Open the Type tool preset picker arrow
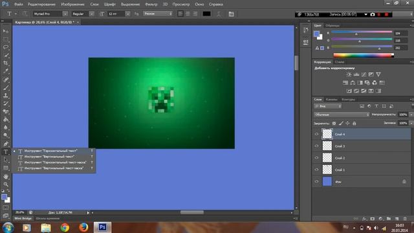414x233 pixels. pos(16,14)
